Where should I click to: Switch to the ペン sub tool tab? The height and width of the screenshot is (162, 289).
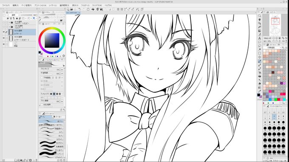pyautogui.click(x=45, y=117)
